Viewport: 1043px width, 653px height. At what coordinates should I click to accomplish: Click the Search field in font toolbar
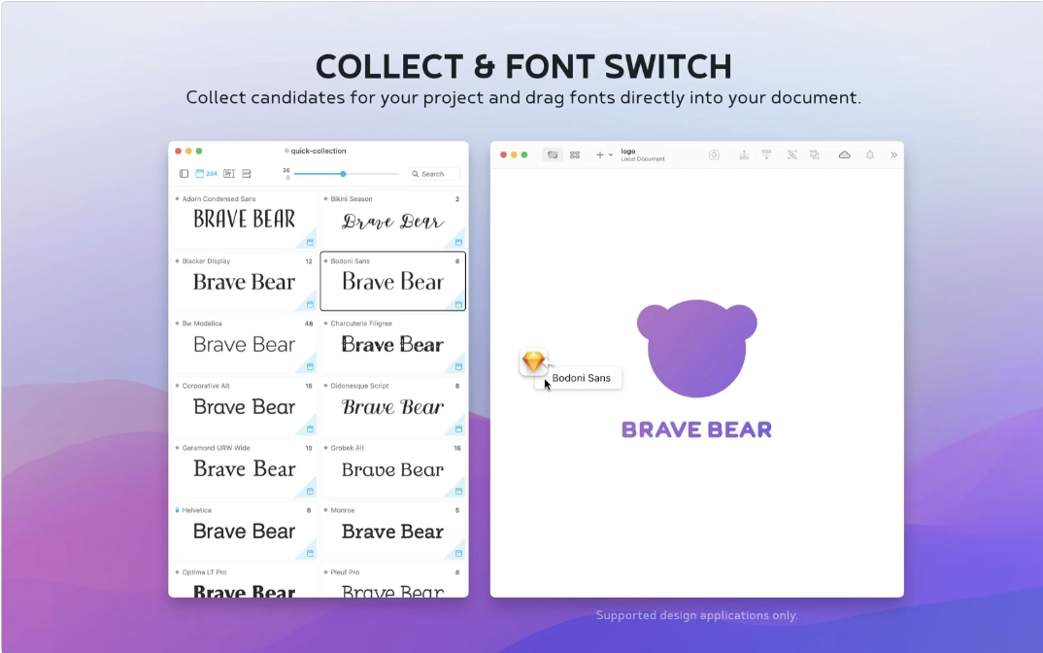[x=433, y=174]
